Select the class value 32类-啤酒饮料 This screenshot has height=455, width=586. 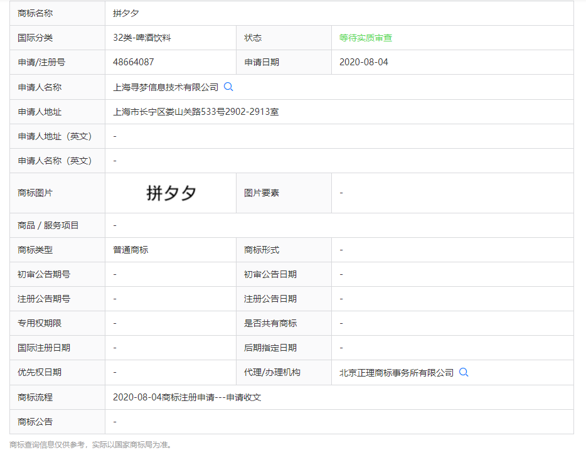click(x=142, y=38)
